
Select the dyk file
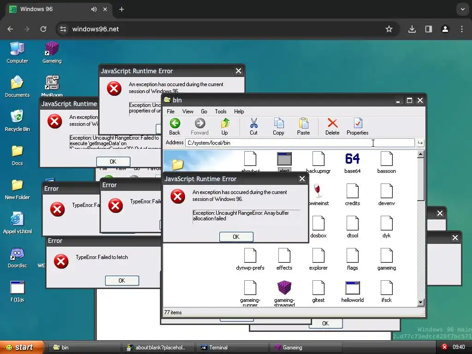[387, 227]
